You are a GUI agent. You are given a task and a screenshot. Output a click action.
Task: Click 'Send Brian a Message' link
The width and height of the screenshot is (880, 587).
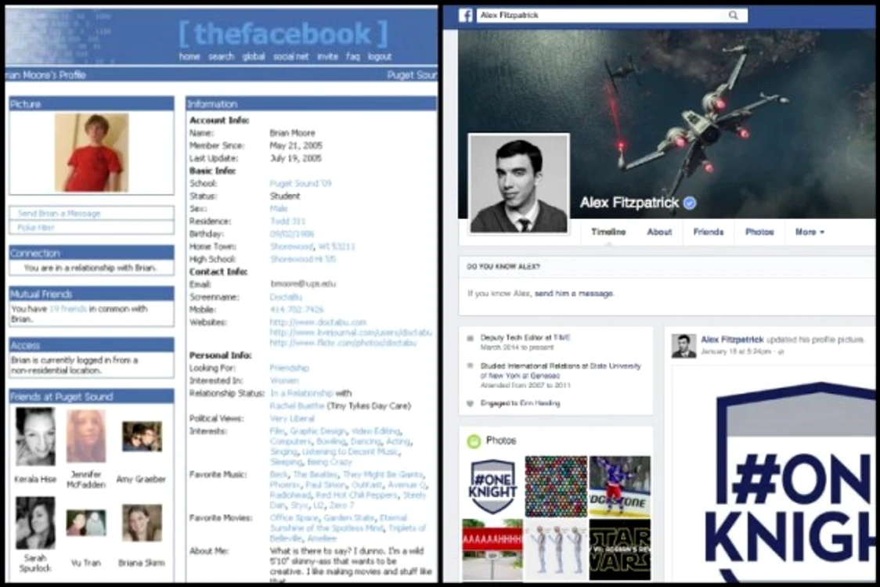click(59, 213)
